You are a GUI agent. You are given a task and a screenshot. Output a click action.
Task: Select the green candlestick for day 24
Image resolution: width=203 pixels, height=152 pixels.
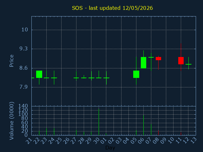pos(54,78)
